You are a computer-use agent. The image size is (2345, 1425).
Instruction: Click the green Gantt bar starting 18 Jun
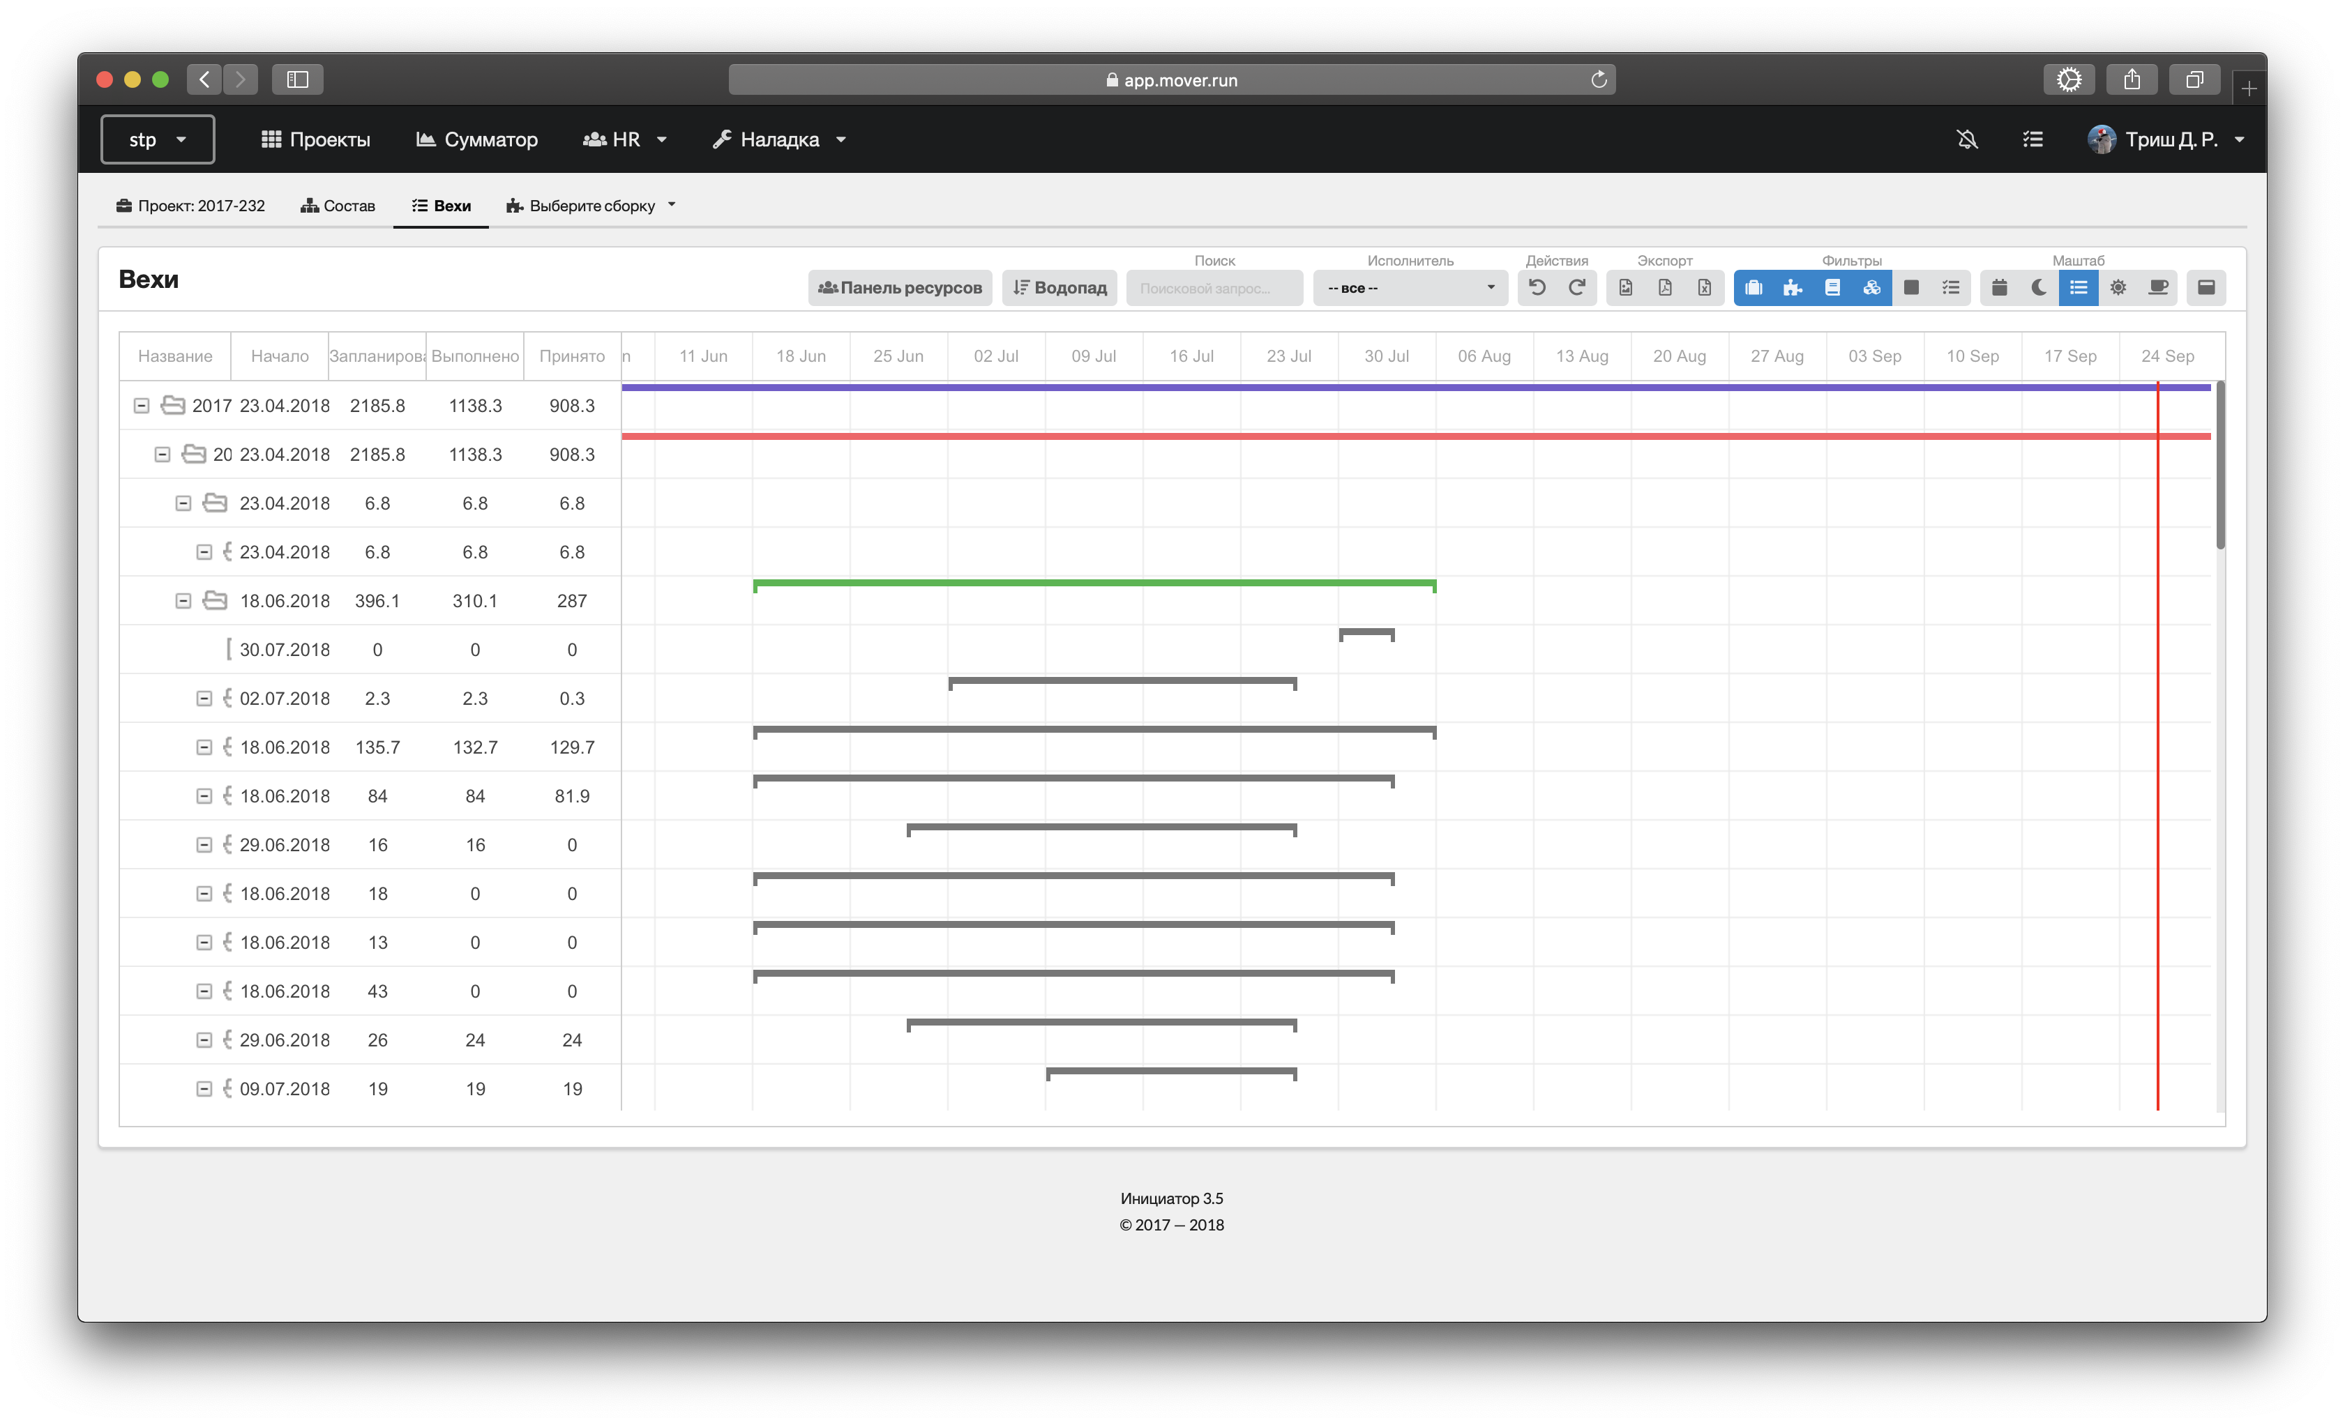(x=1094, y=583)
